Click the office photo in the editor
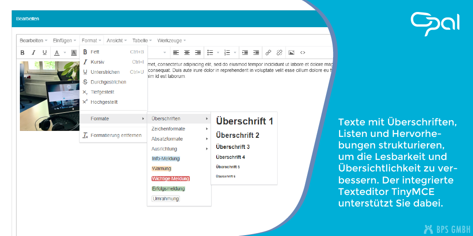The image size is (473, 236). 50,96
